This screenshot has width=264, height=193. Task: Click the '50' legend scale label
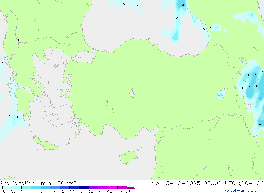[129, 191]
